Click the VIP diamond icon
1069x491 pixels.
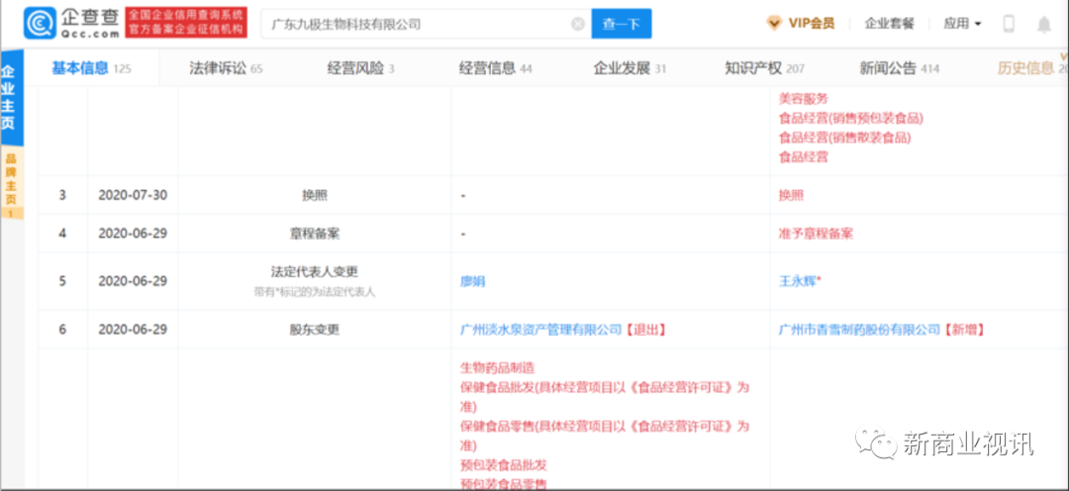click(x=774, y=23)
